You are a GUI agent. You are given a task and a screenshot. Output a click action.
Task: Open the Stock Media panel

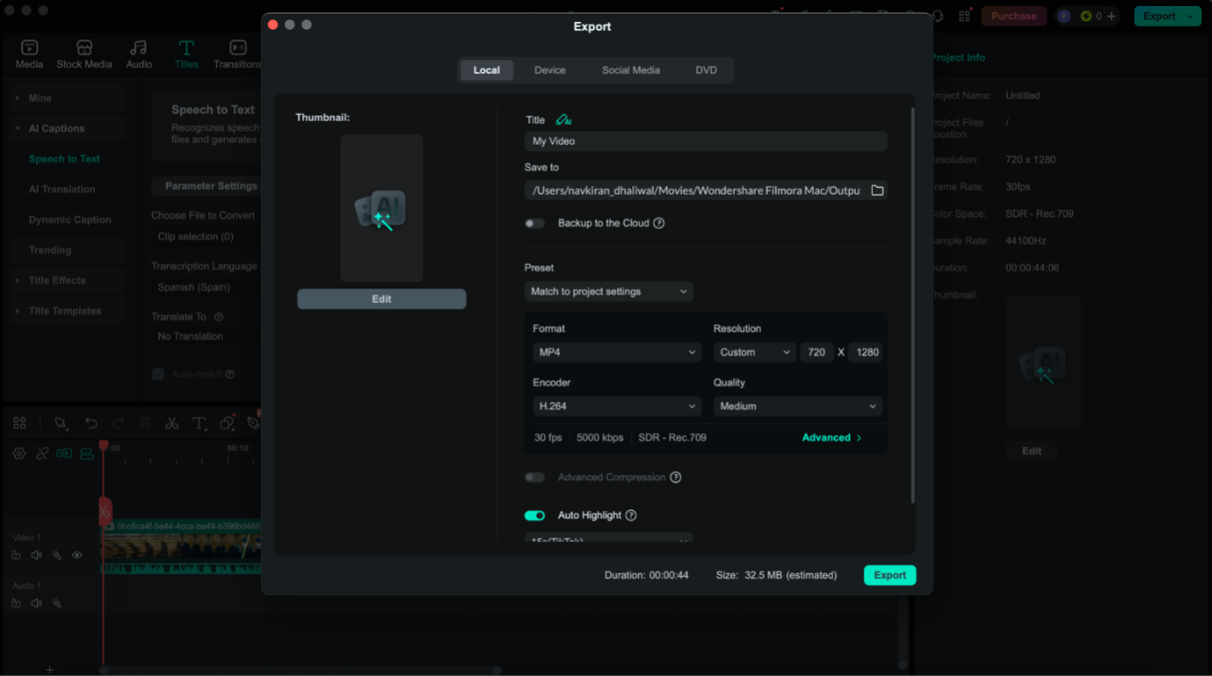[83, 53]
